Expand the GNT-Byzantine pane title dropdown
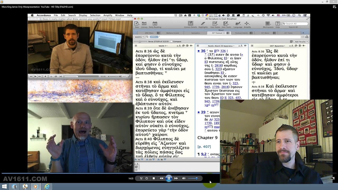 pyautogui.click(x=278, y=46)
